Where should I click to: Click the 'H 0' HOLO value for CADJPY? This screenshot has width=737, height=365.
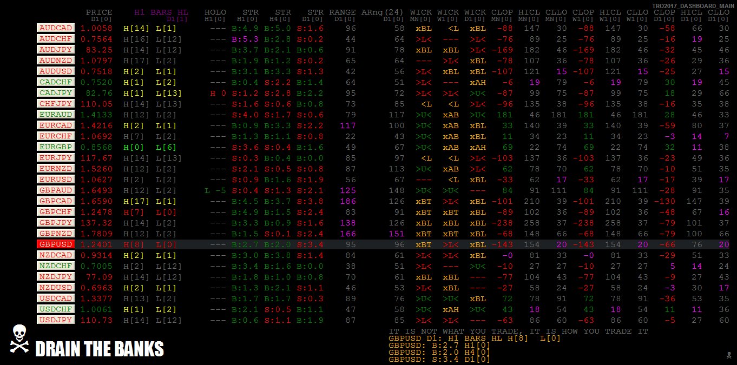[218, 93]
